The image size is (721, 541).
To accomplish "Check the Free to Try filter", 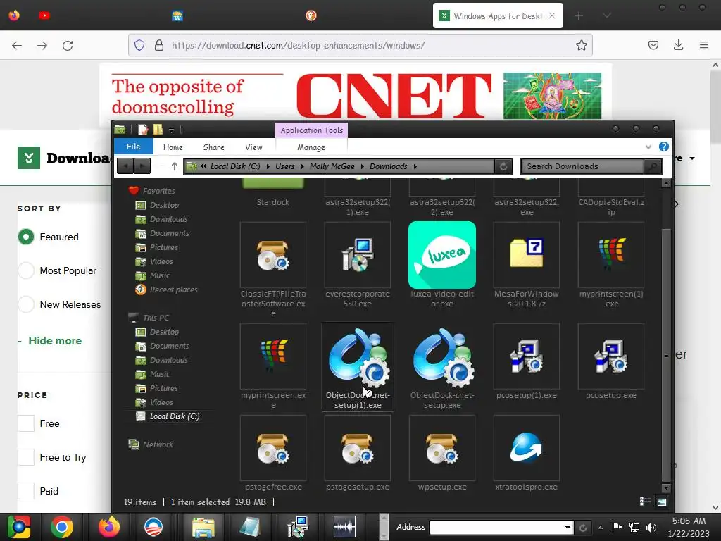I will pos(26,457).
